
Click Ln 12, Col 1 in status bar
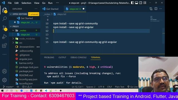pyautogui.click(x=77, y=87)
